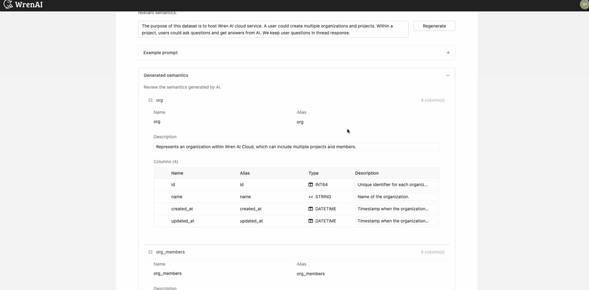589x290 pixels.
Task: Click the '4 column(s)' label
Action: (433, 100)
